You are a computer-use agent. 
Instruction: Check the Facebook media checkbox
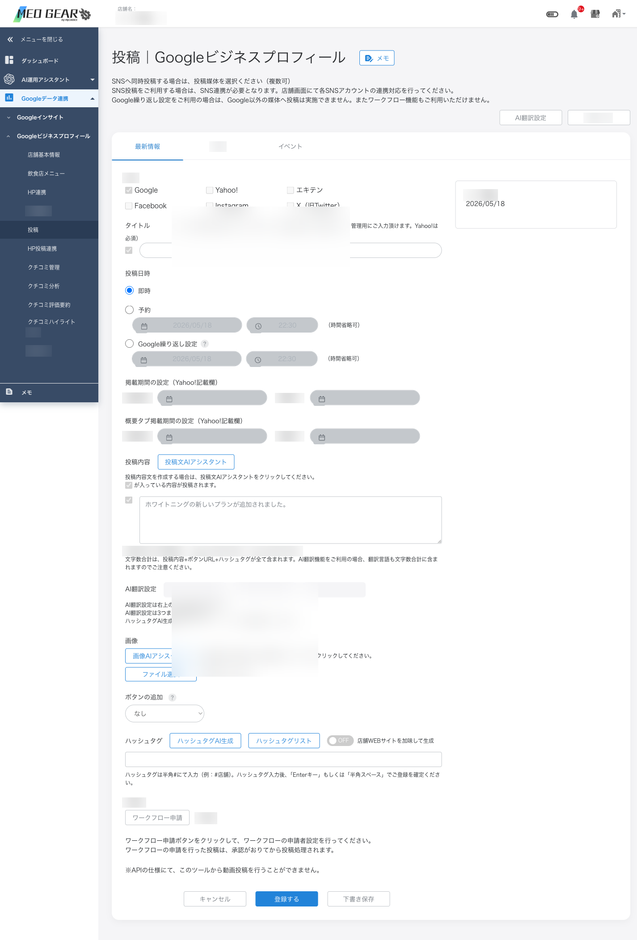[129, 206]
